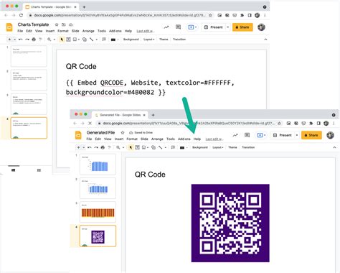Open border color swatch in Generated File toolbar

tap(182, 147)
